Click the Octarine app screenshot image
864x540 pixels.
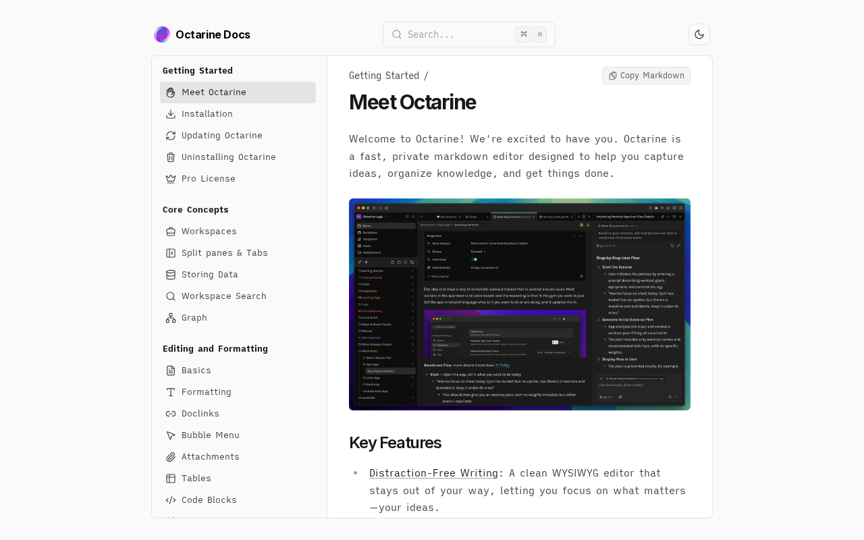(519, 304)
